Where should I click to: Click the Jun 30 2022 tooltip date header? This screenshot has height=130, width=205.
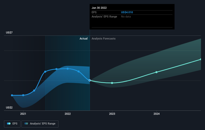tap(99, 8)
